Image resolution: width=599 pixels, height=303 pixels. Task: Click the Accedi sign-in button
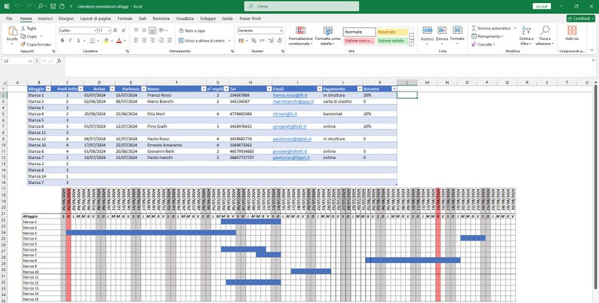tap(542, 7)
